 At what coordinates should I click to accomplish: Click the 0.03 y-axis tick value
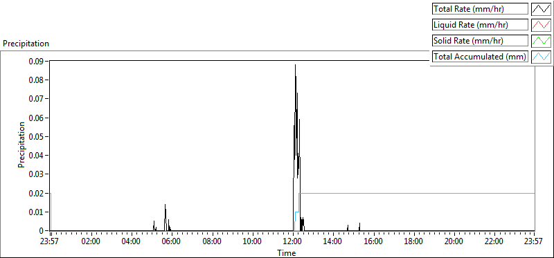pos(37,174)
